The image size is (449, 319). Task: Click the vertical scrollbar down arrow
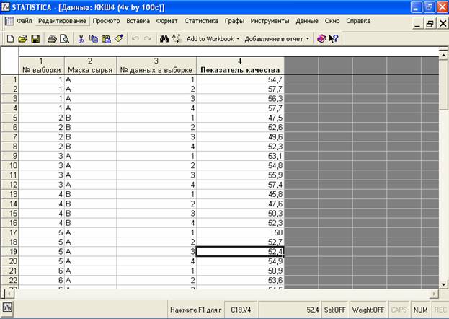pos(443,284)
